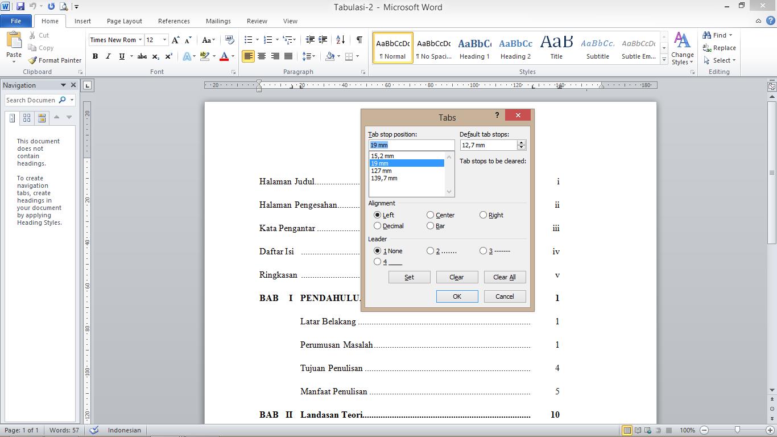Open the font size dropdown

point(165,40)
